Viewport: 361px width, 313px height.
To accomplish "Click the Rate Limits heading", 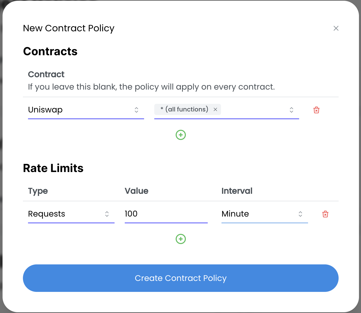I will [x=53, y=168].
